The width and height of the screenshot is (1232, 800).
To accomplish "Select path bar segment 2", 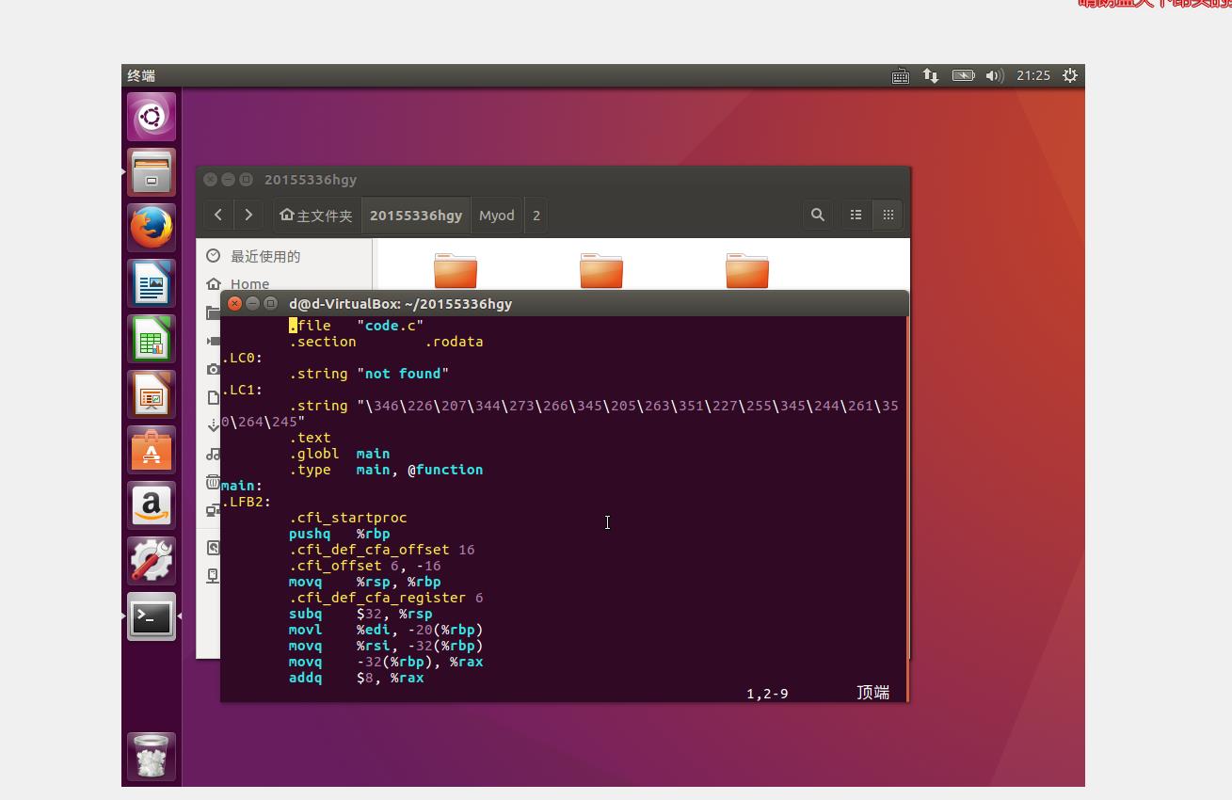I will [536, 216].
